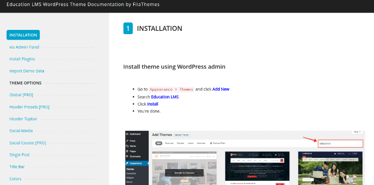374x185 pixels.
Task: Click the blue number 1 section badge
Action: pyautogui.click(x=128, y=28)
